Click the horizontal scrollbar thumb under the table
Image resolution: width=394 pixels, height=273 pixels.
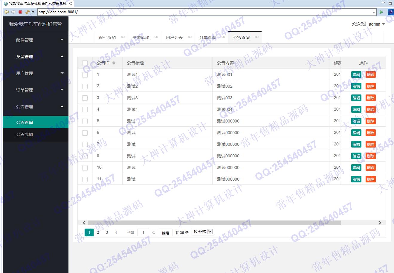click(x=214, y=223)
